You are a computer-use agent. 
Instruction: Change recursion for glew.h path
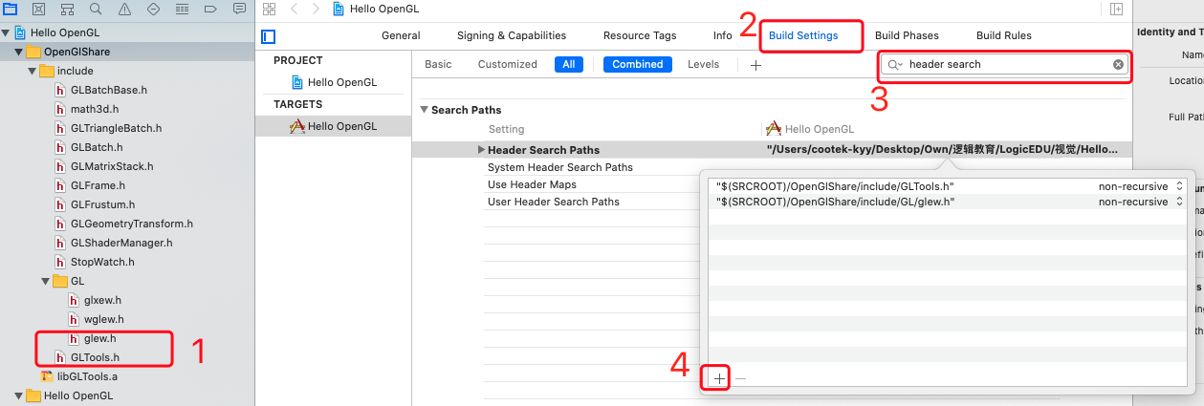click(x=1140, y=202)
